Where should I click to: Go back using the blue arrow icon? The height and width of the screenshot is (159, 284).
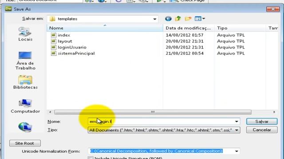coord(168,19)
